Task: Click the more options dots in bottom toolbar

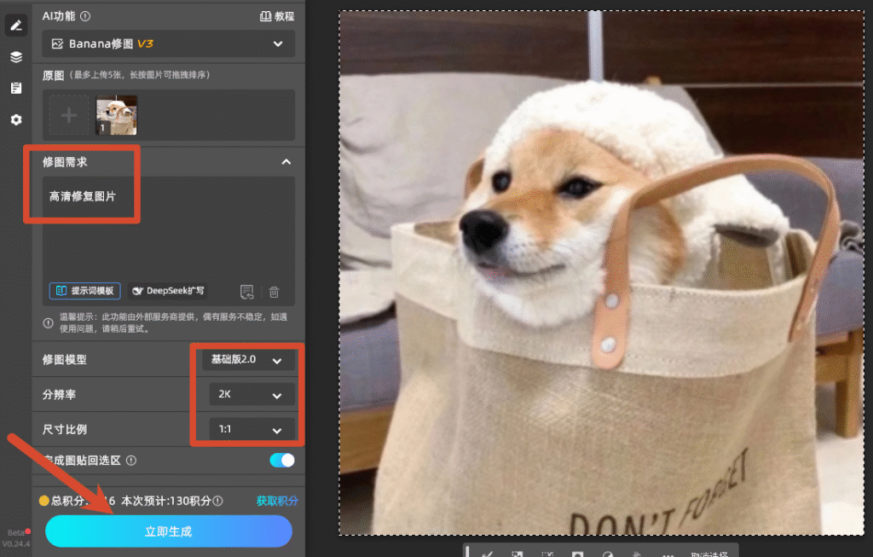Action: point(668,554)
